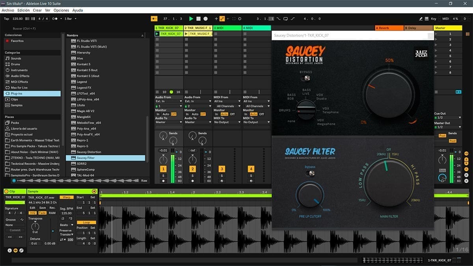Click the Save button in Sample panel
The height and width of the screenshot is (266, 473).
(43, 208)
